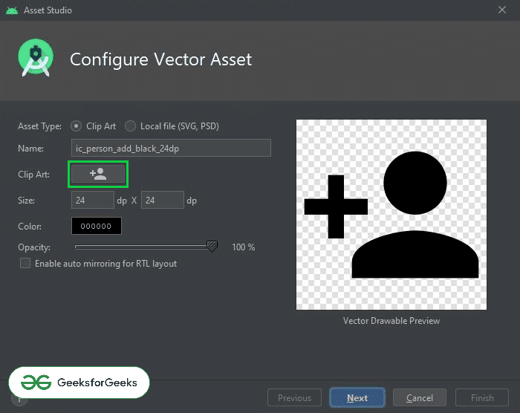The height and width of the screenshot is (413, 520).
Task: Open the black 000000 color picker
Action: (96, 226)
